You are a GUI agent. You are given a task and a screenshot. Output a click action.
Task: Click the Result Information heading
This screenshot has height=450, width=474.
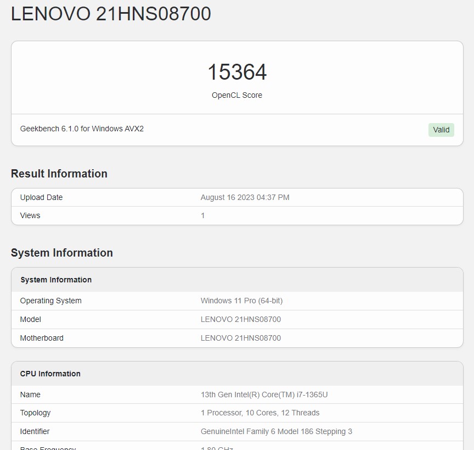pos(59,174)
